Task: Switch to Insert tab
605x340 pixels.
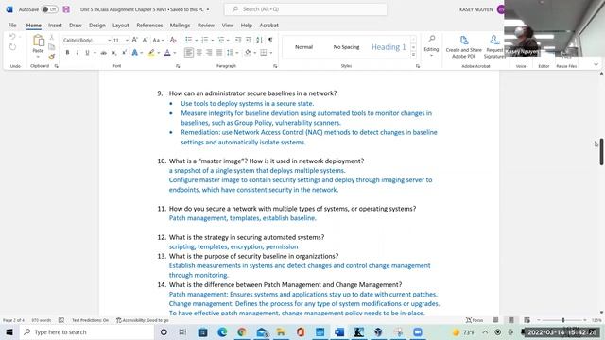Action: click(55, 25)
